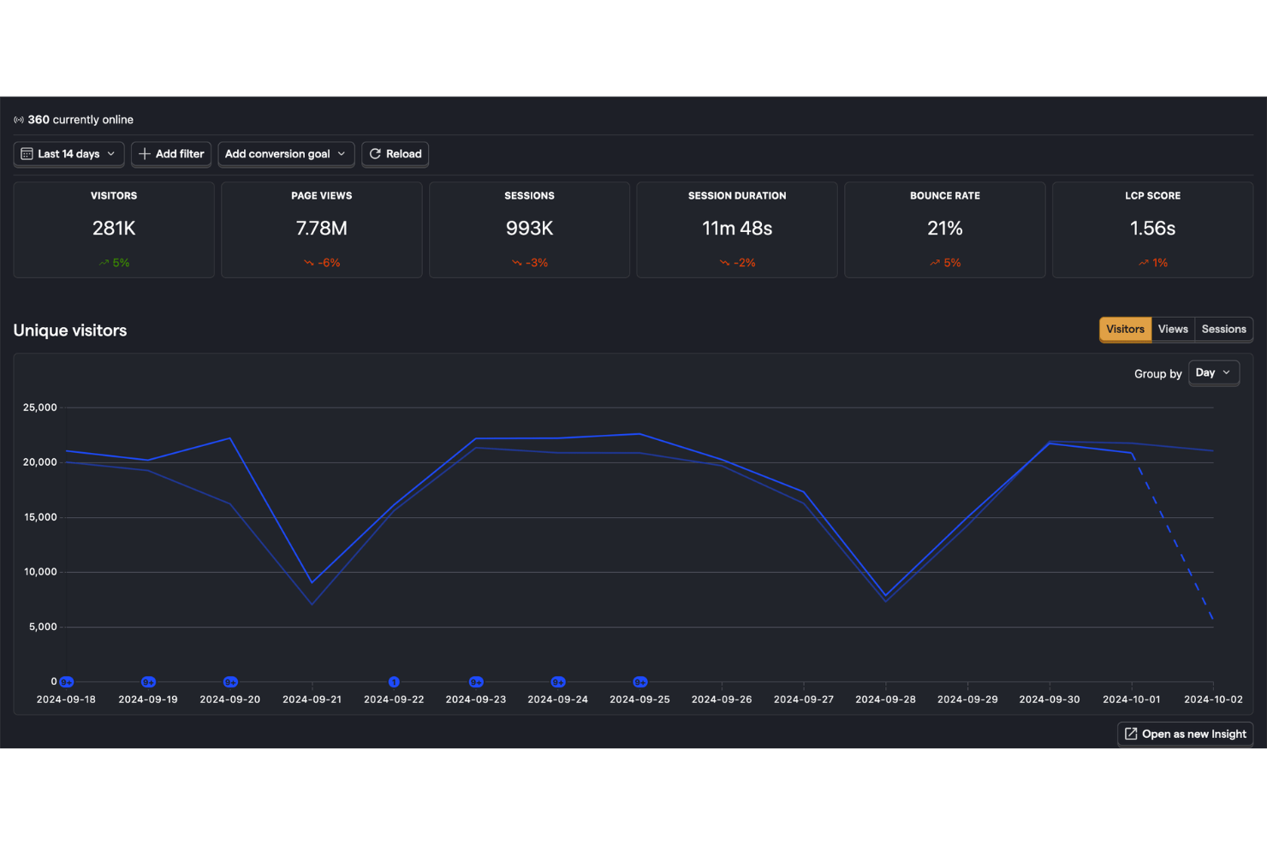This screenshot has width=1267, height=845.
Task: Click the LCP Score stat card
Action: tap(1152, 229)
